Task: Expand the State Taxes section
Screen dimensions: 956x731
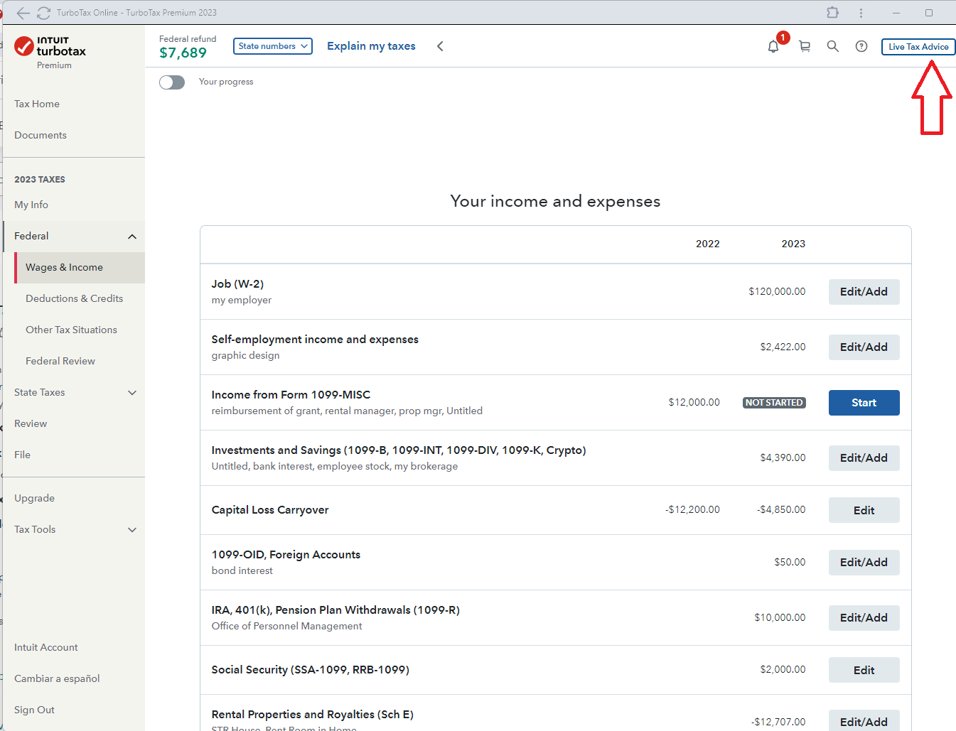Action: click(x=132, y=393)
